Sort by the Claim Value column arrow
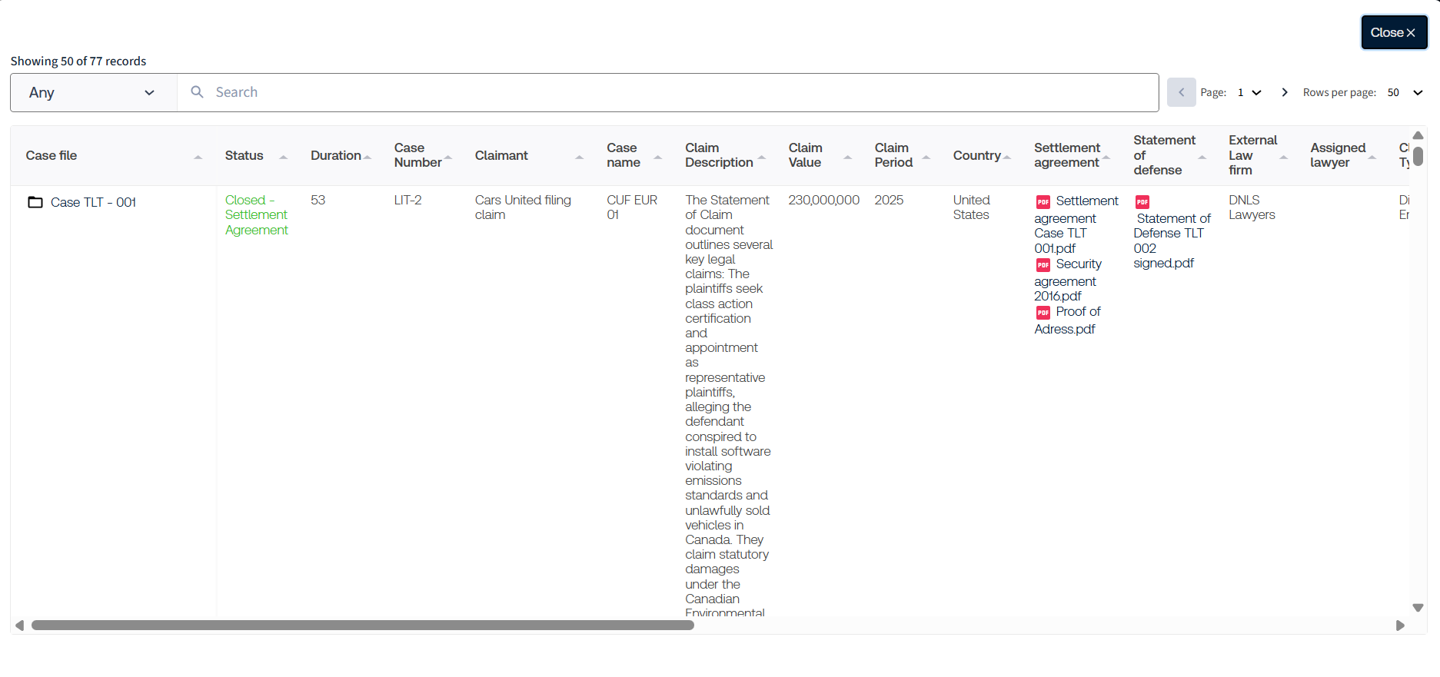The height and width of the screenshot is (677, 1440). pyautogui.click(x=847, y=157)
